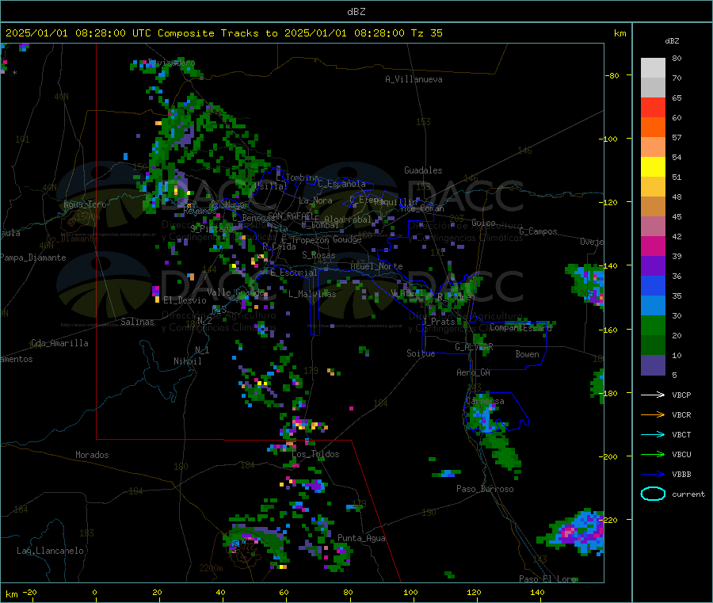Viewport: 713px width, 603px height.
Task: Click the Guico map label
Action: 483,223
